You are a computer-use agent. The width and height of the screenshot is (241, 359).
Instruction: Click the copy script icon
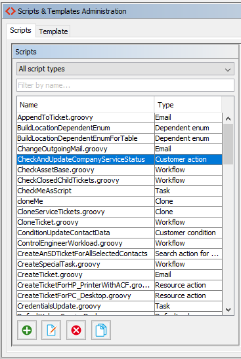coord(101,330)
